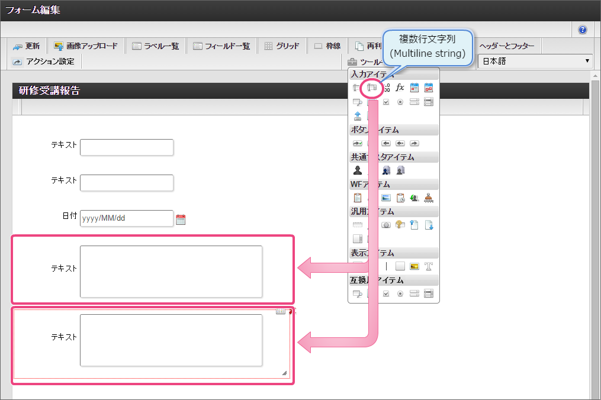The image size is (601, 400).
Task: Click the 更新 update button
Action: point(27,46)
